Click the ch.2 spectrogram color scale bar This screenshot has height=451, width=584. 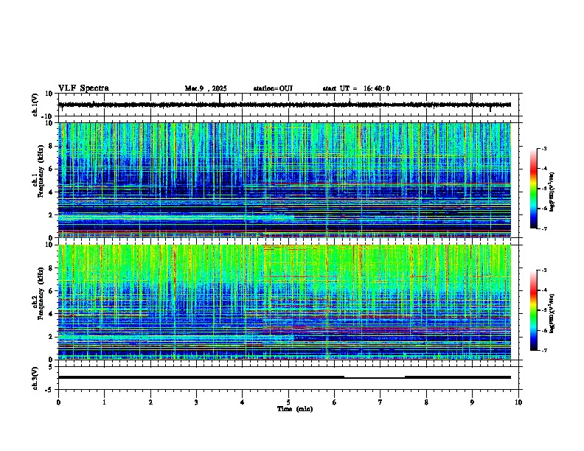point(534,310)
